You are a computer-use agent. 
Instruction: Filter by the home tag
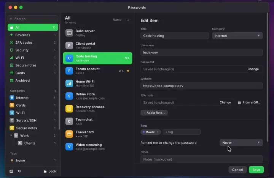click(33, 161)
